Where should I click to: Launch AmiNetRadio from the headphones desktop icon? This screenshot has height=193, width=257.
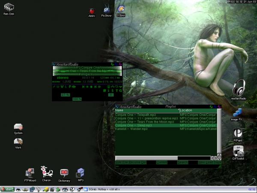[x=239, y=90]
